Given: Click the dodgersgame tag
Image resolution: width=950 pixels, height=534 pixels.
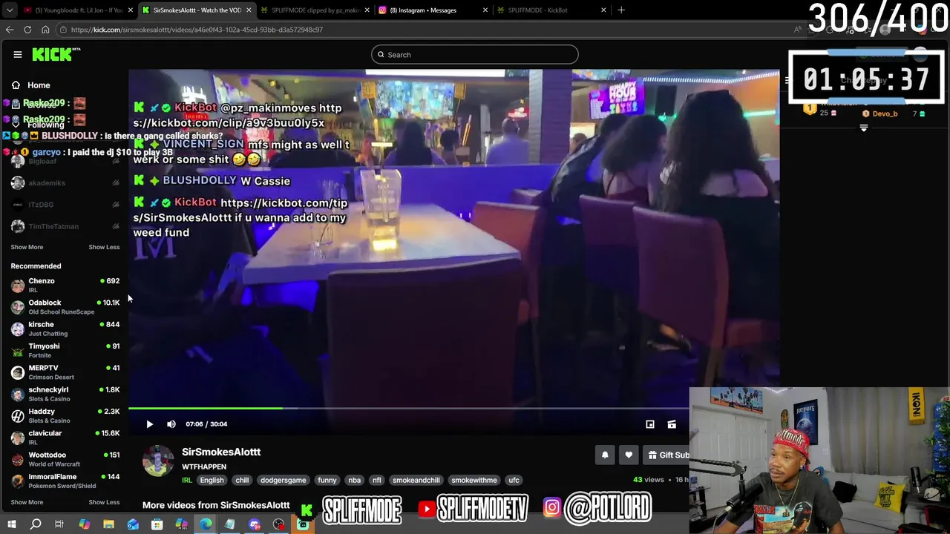Looking at the screenshot, I should [283, 480].
